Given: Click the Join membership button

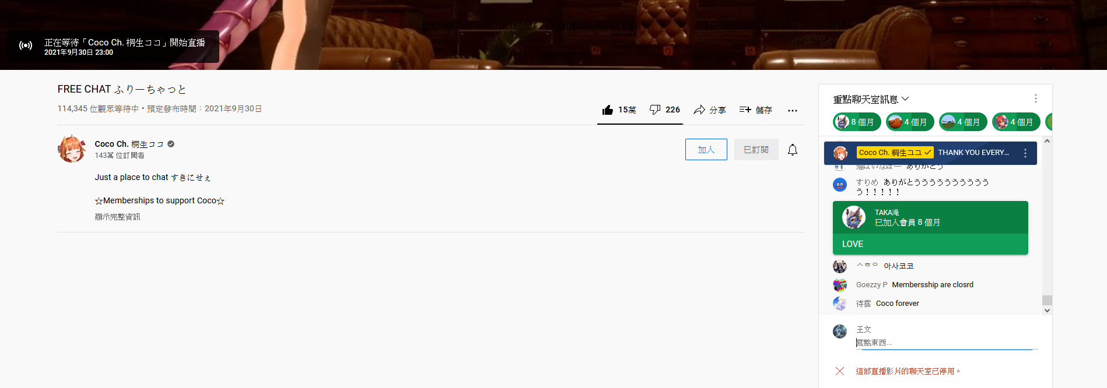Looking at the screenshot, I should tap(706, 150).
